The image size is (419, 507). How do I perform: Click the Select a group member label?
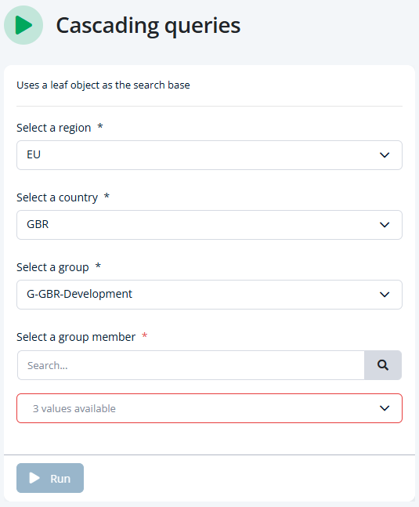[76, 337]
